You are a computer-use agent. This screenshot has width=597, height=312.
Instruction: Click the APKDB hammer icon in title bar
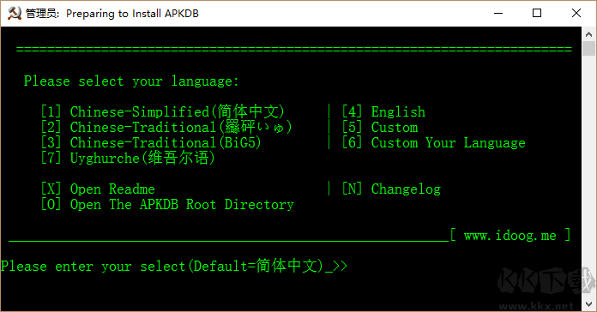click(x=14, y=14)
